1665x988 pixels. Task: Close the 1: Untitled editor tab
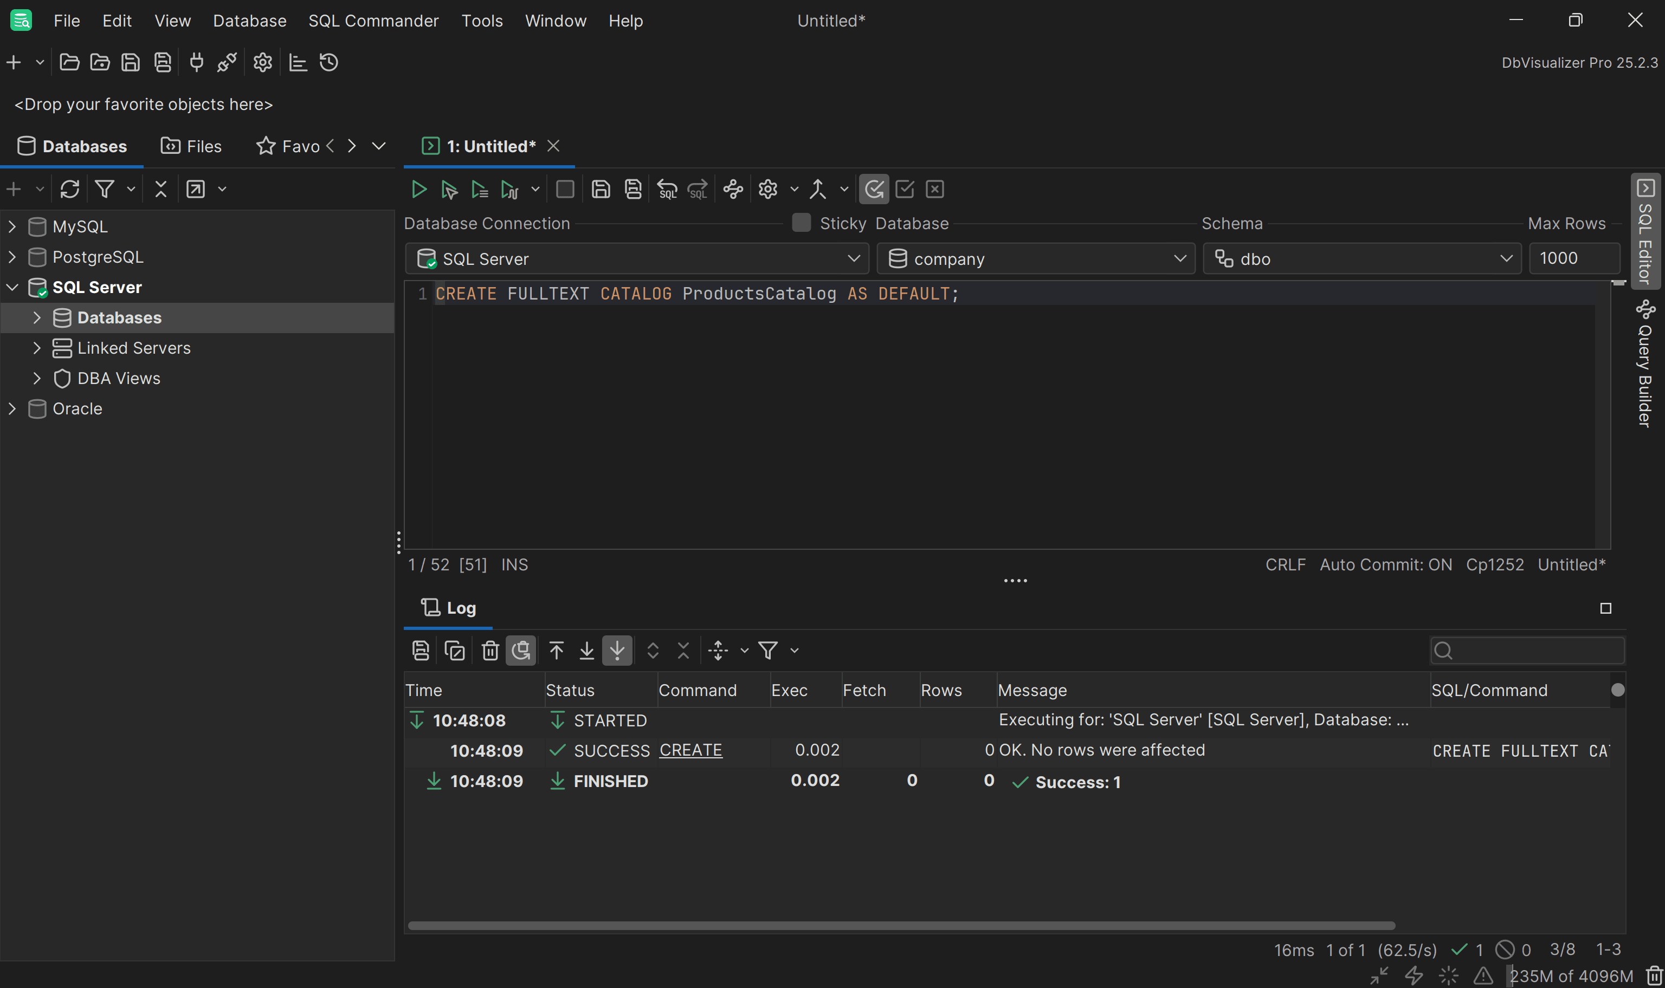(553, 146)
